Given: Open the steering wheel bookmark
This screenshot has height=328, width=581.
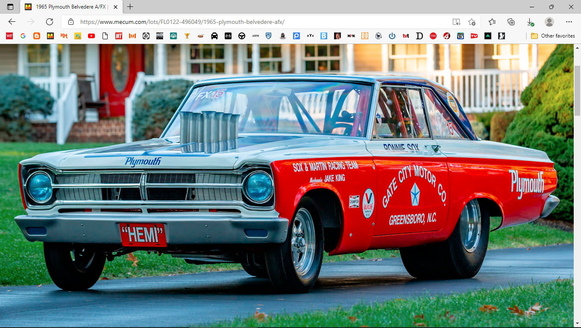Looking at the screenshot, I should (242, 36).
